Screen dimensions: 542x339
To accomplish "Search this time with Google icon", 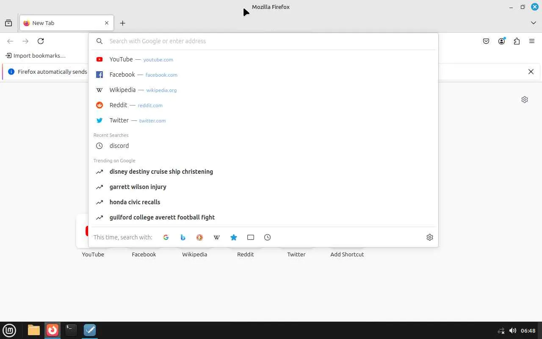I will click(x=166, y=237).
